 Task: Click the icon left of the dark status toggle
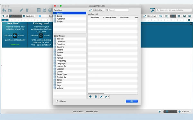(160, 112)
